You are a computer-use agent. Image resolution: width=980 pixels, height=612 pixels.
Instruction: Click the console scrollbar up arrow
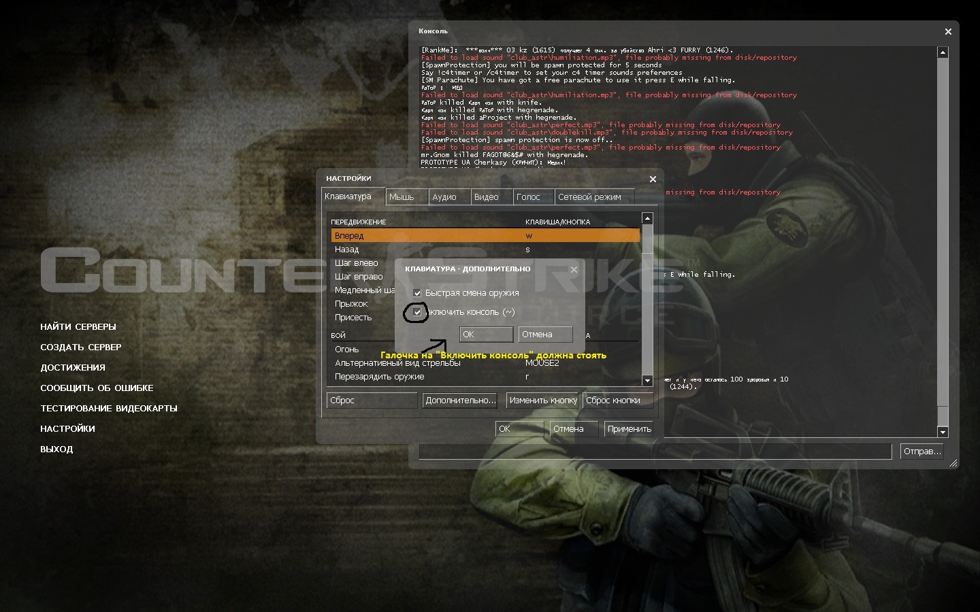click(x=943, y=52)
